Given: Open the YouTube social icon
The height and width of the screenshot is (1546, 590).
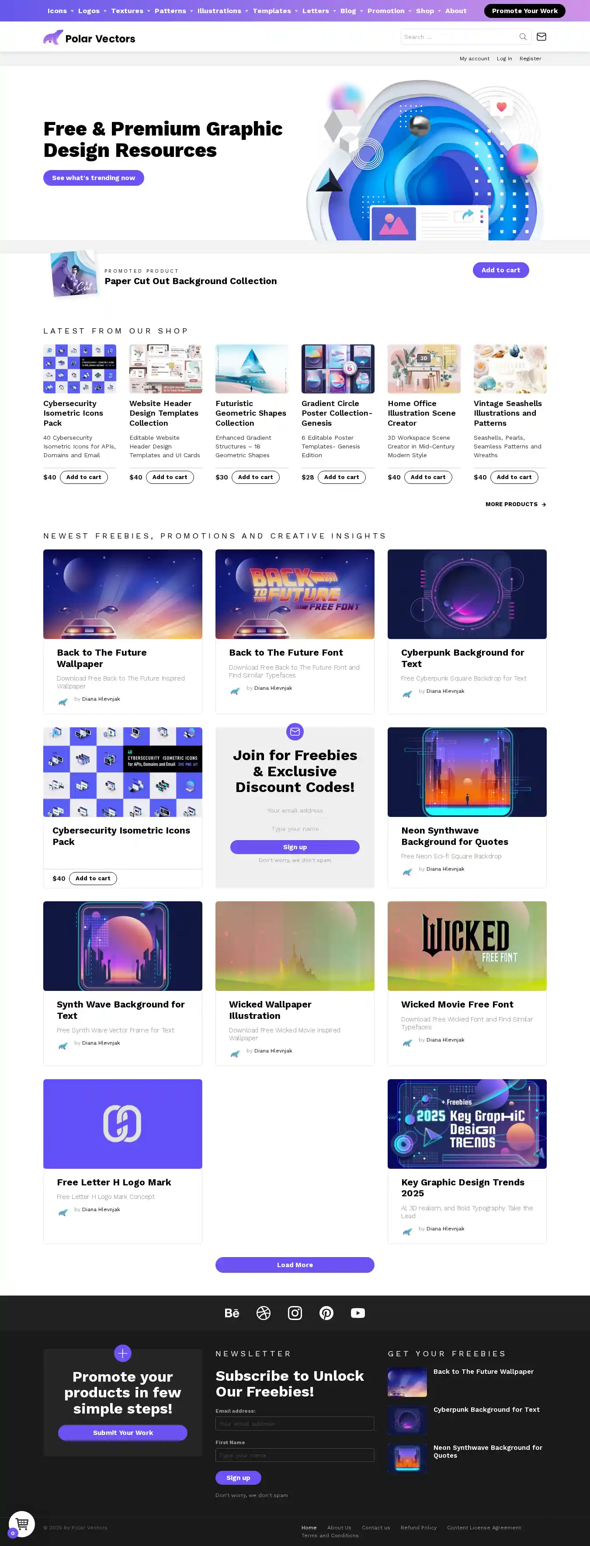Looking at the screenshot, I should click(358, 1313).
